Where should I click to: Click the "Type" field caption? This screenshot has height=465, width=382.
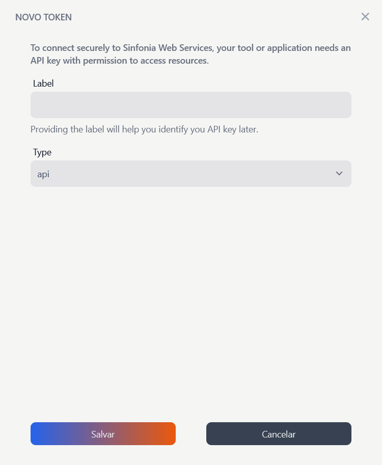pyautogui.click(x=42, y=152)
